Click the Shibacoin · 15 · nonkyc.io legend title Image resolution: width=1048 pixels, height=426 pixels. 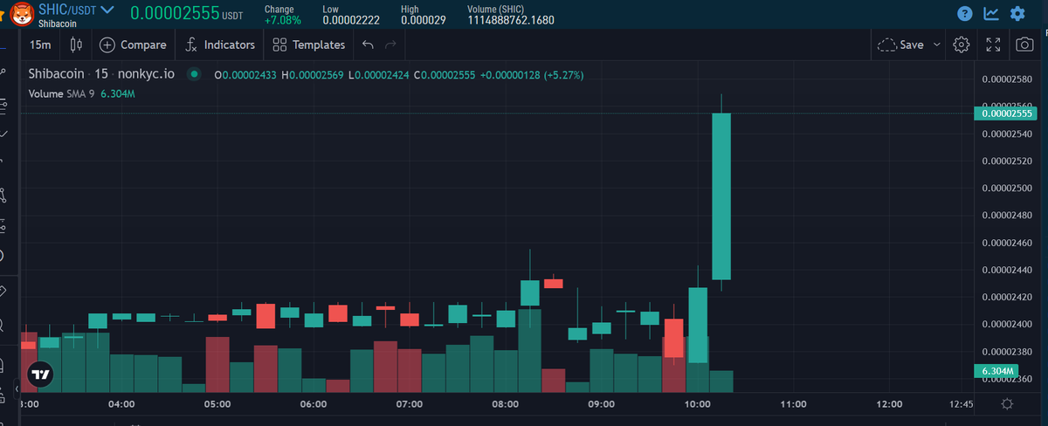101,74
